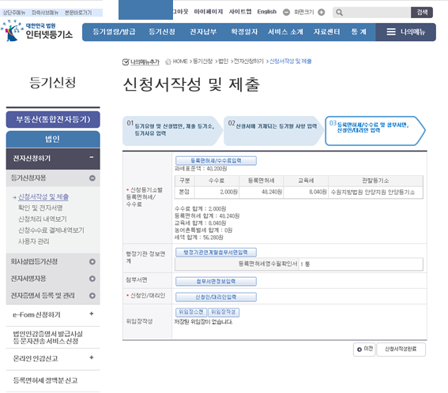
Task: Expand 전자서명자용 section
Action: tap(92, 279)
